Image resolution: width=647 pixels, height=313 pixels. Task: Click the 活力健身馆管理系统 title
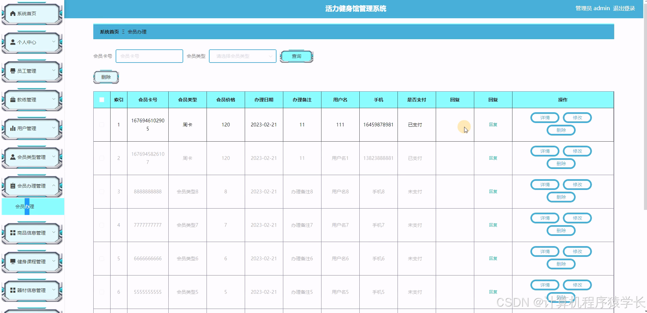coord(356,9)
